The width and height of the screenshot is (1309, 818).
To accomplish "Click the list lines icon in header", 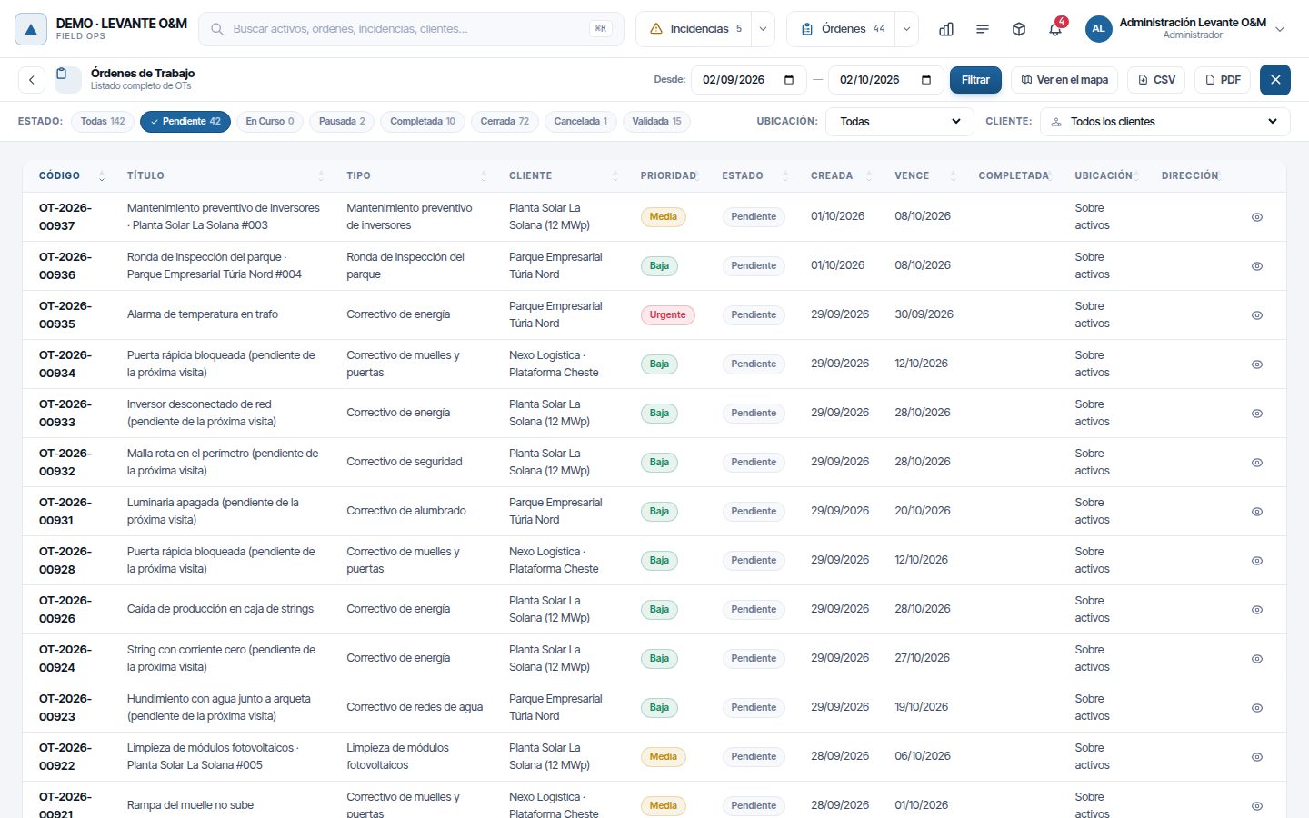I will 983,29.
